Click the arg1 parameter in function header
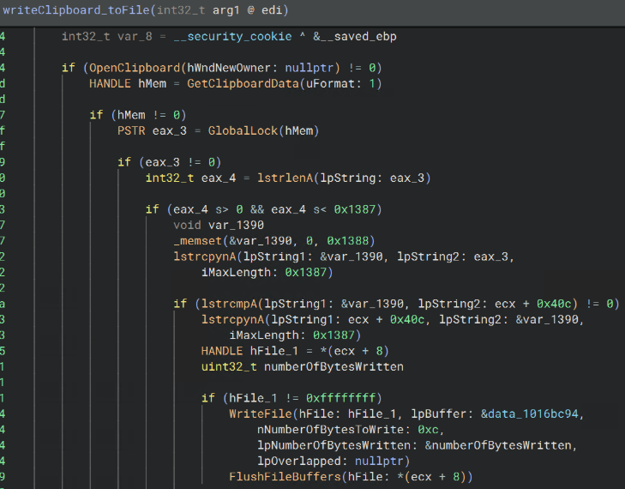Viewport: 625px width, 489px height. [225, 10]
